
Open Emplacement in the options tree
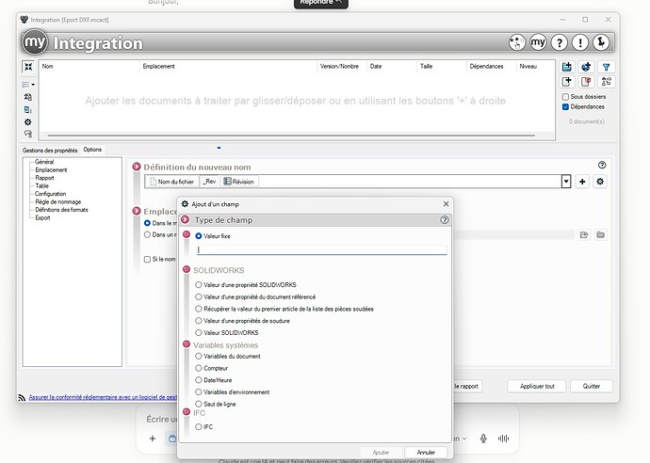click(51, 169)
